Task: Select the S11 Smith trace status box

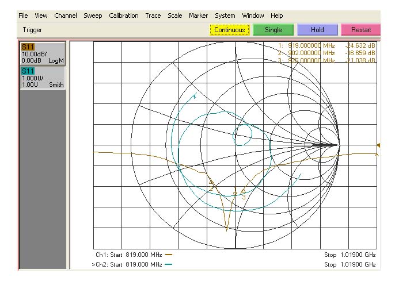Action: (43, 77)
